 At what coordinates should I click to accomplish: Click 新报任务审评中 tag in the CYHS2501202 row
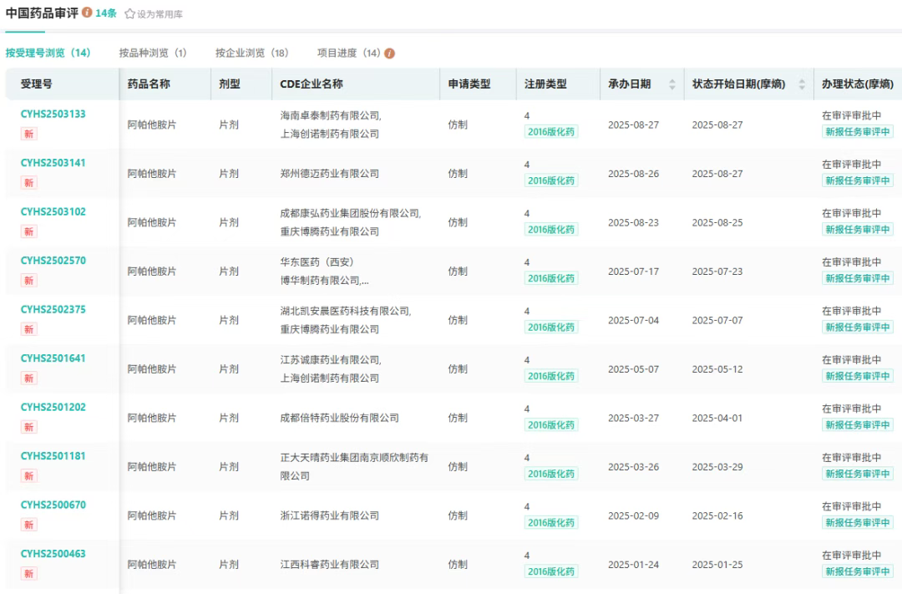click(858, 424)
